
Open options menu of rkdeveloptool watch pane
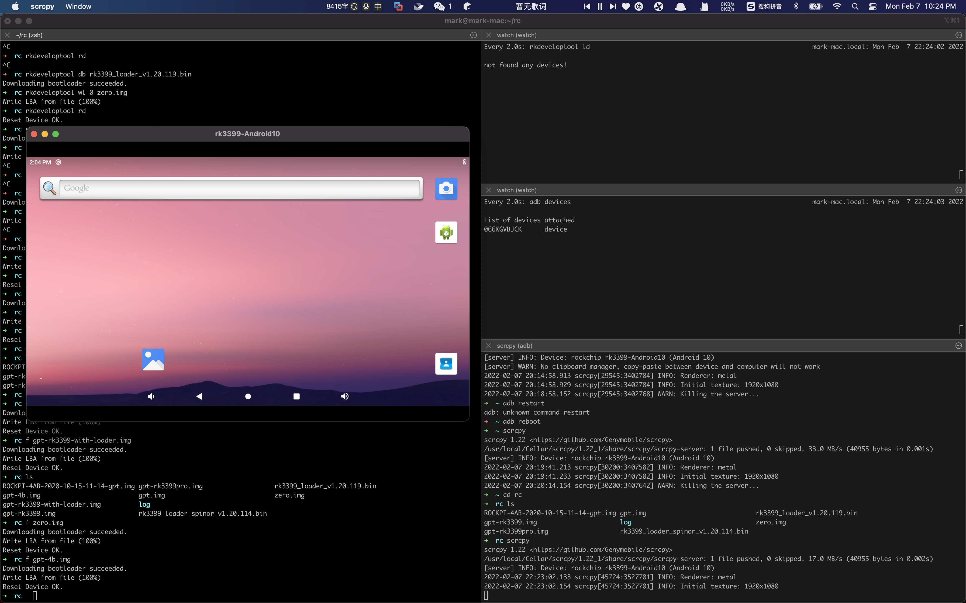click(x=959, y=35)
